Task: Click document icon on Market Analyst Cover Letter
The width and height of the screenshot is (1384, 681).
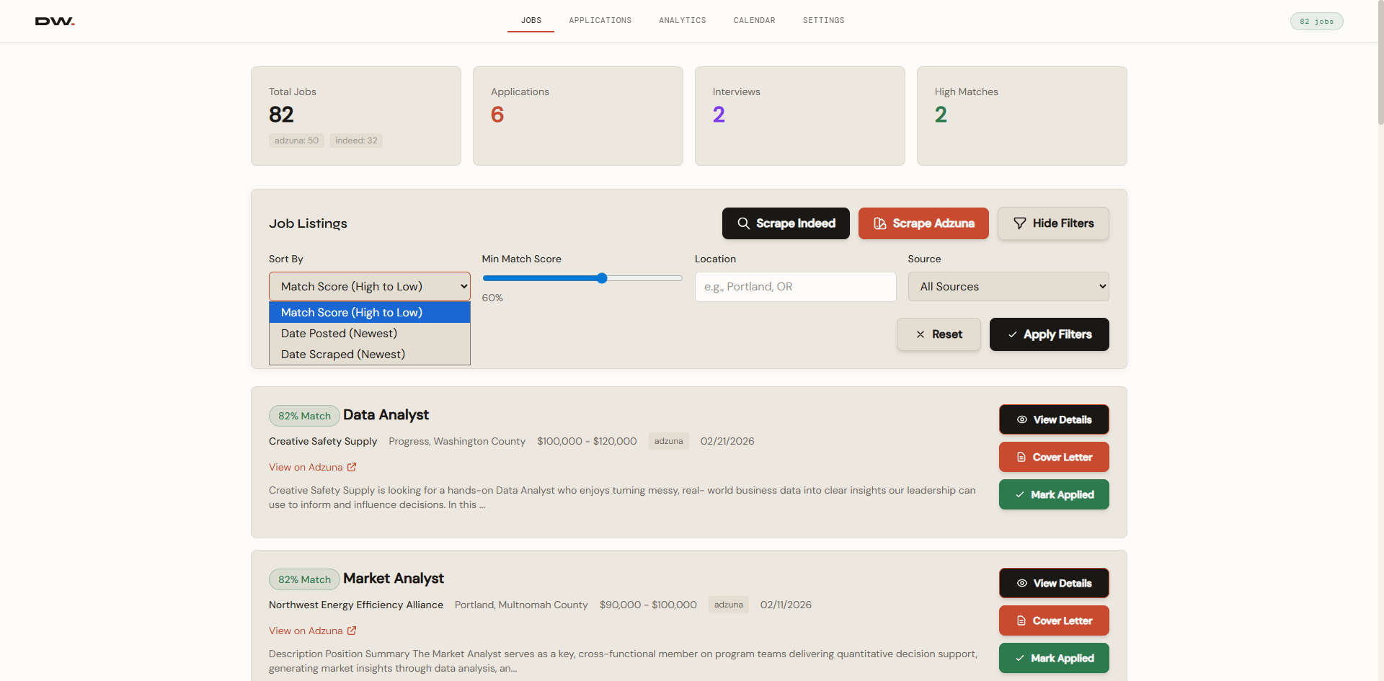Action: point(1021,620)
